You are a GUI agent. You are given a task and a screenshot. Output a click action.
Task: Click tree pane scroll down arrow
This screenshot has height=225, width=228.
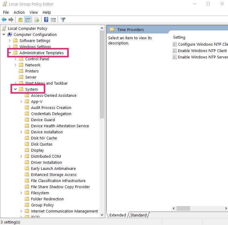(x=102, y=215)
